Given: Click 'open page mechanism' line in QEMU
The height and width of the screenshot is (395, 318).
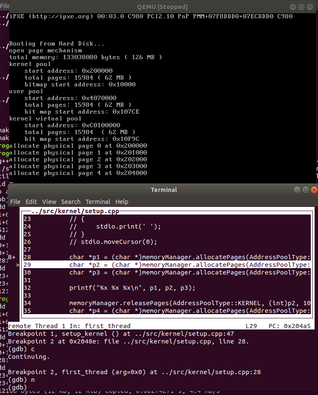Looking at the screenshot, I should (x=46, y=50).
